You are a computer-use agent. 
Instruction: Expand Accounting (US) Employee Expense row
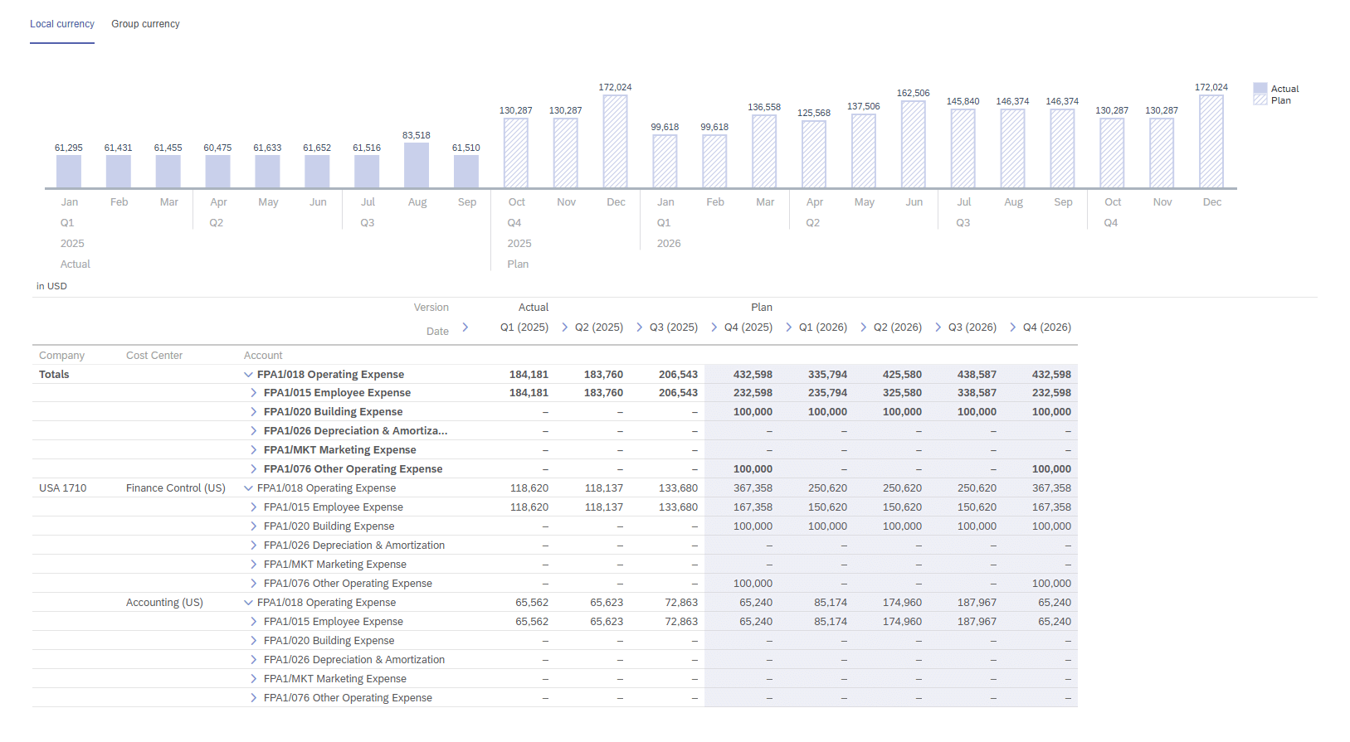click(x=254, y=622)
